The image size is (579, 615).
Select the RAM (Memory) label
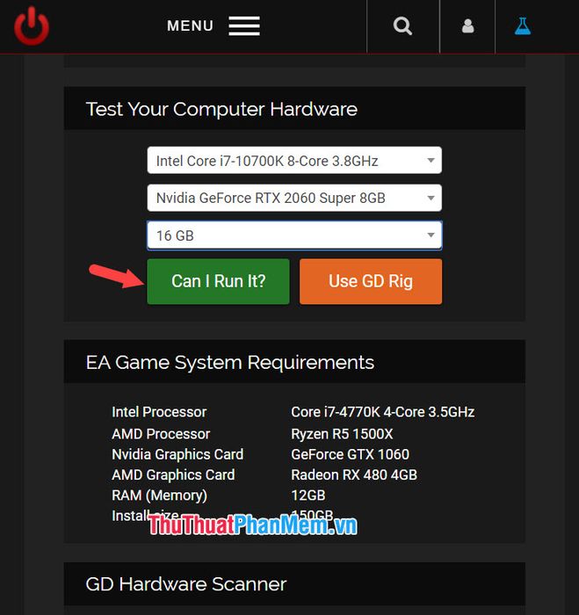159,496
